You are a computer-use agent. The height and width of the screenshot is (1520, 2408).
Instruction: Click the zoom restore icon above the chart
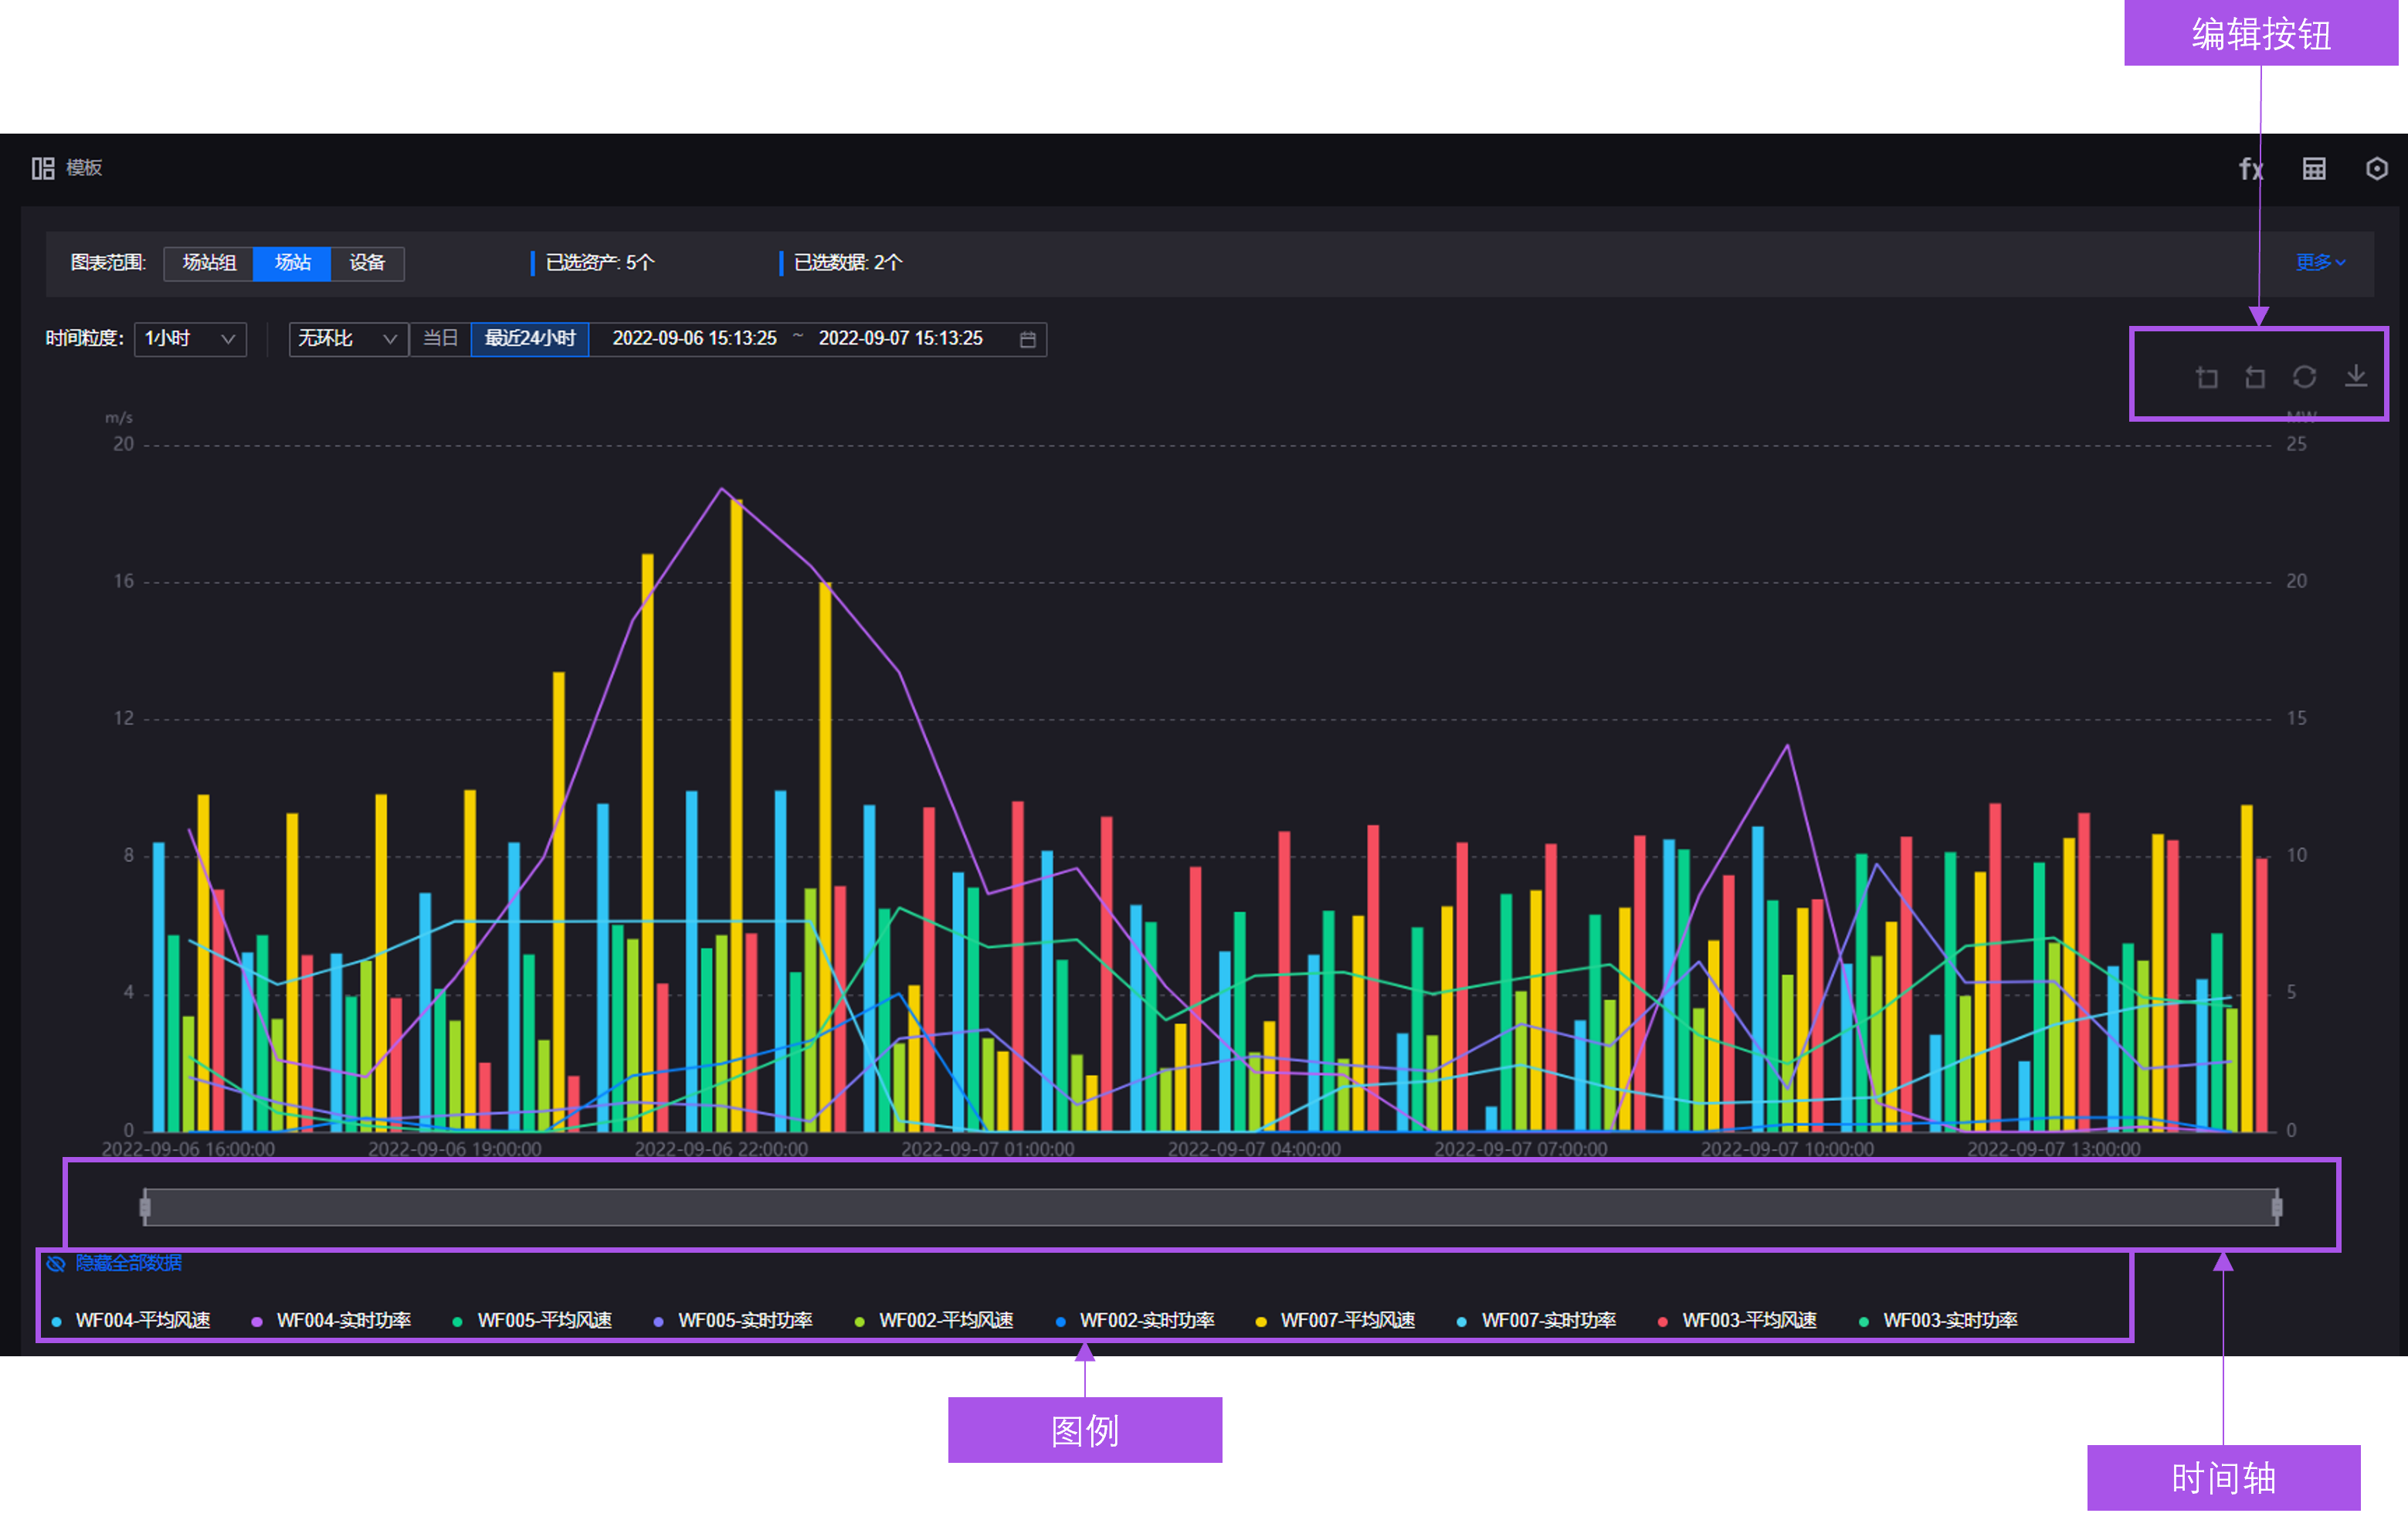[x=2255, y=377]
